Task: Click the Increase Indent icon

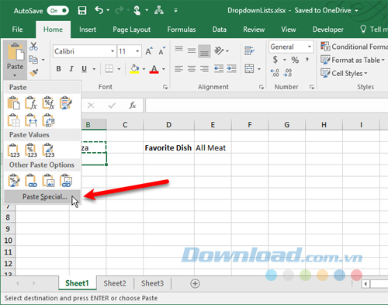Action: (231, 69)
